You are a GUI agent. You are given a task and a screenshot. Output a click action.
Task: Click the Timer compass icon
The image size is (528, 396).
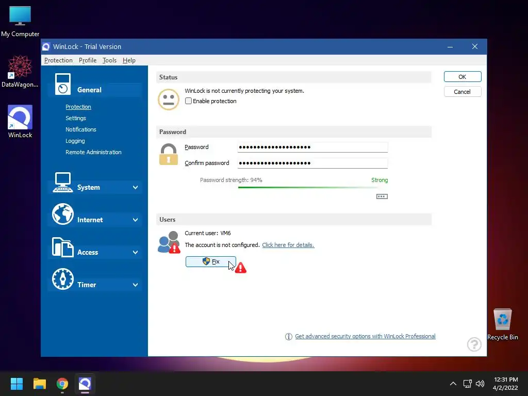click(62, 279)
